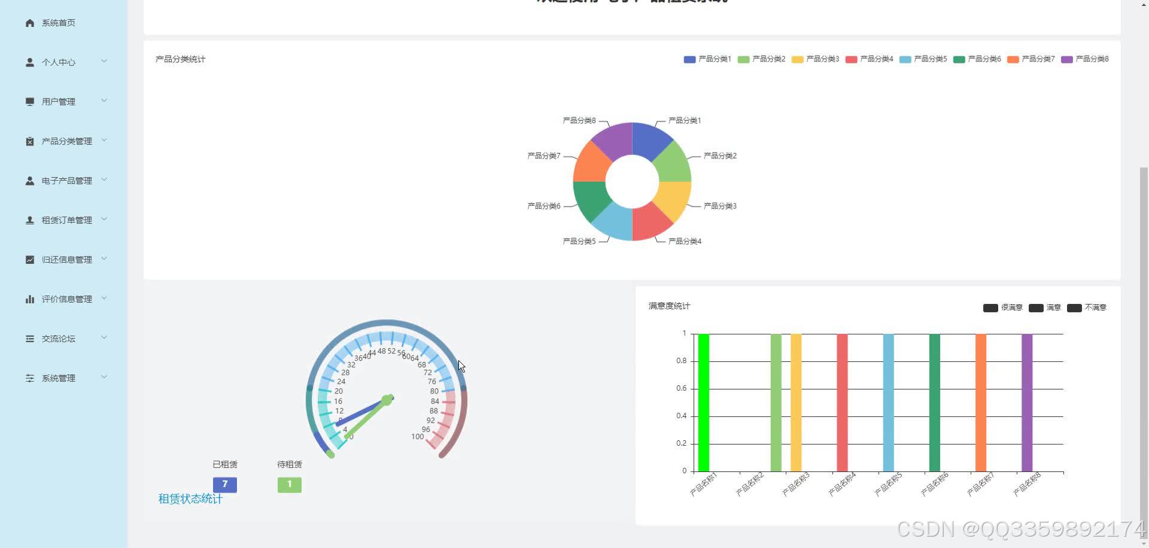Expand the 租赁订单管理 menu chevron

coord(104,219)
